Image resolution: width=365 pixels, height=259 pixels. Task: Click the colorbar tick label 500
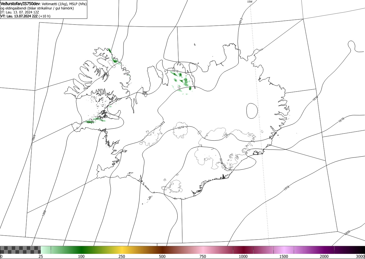(x=162, y=256)
